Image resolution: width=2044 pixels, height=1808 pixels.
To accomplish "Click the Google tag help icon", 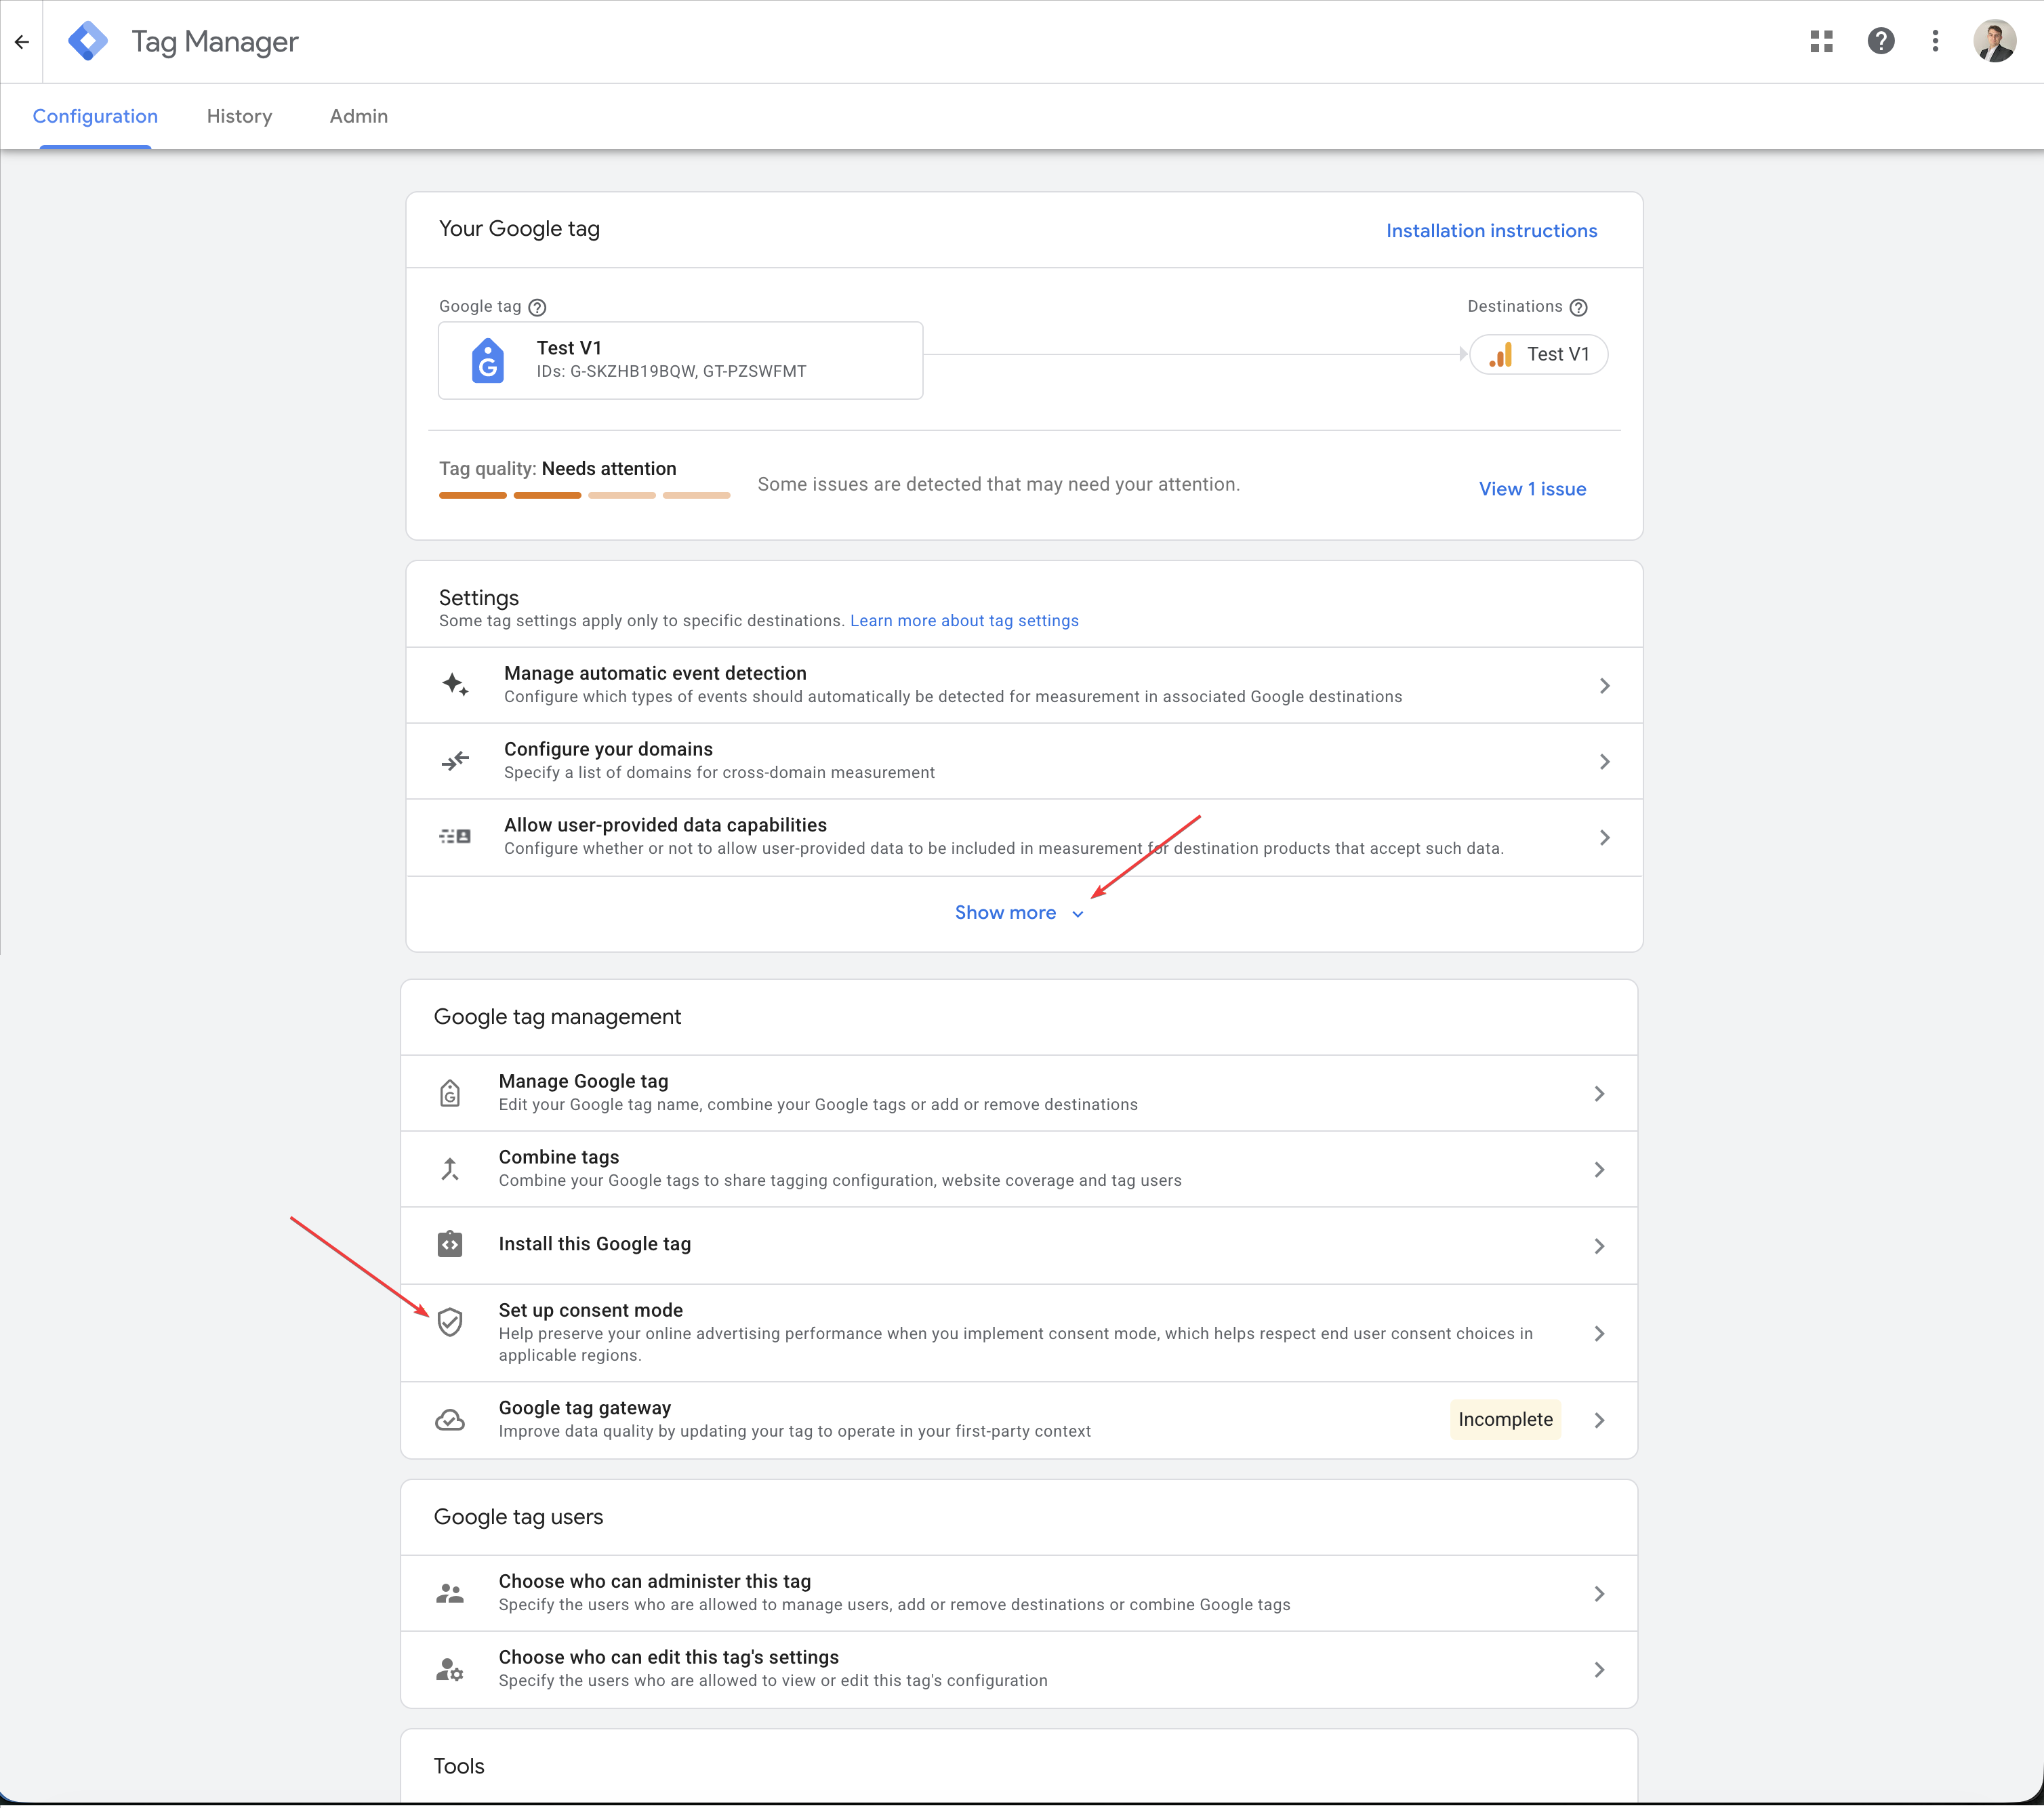I will [x=537, y=307].
